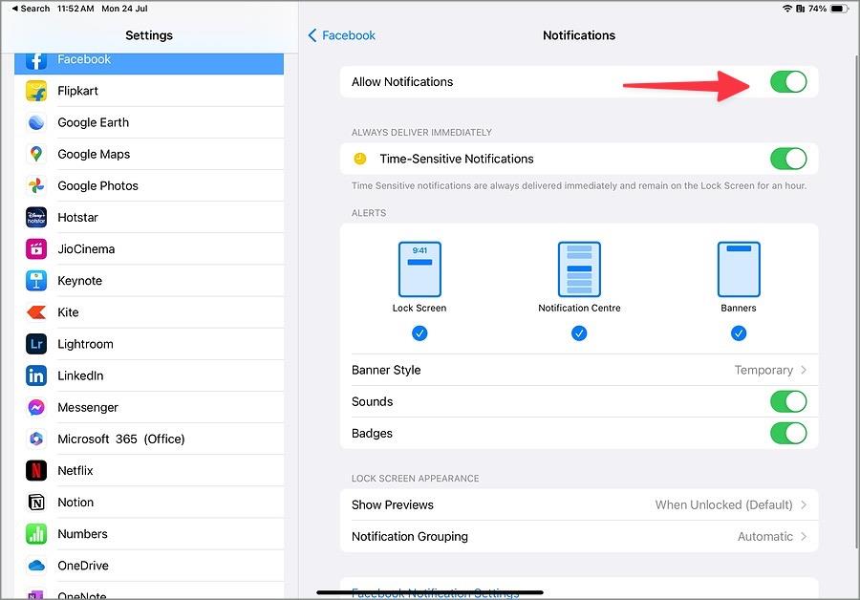
Task: Select the LinkedIn app icon
Action: 36,375
